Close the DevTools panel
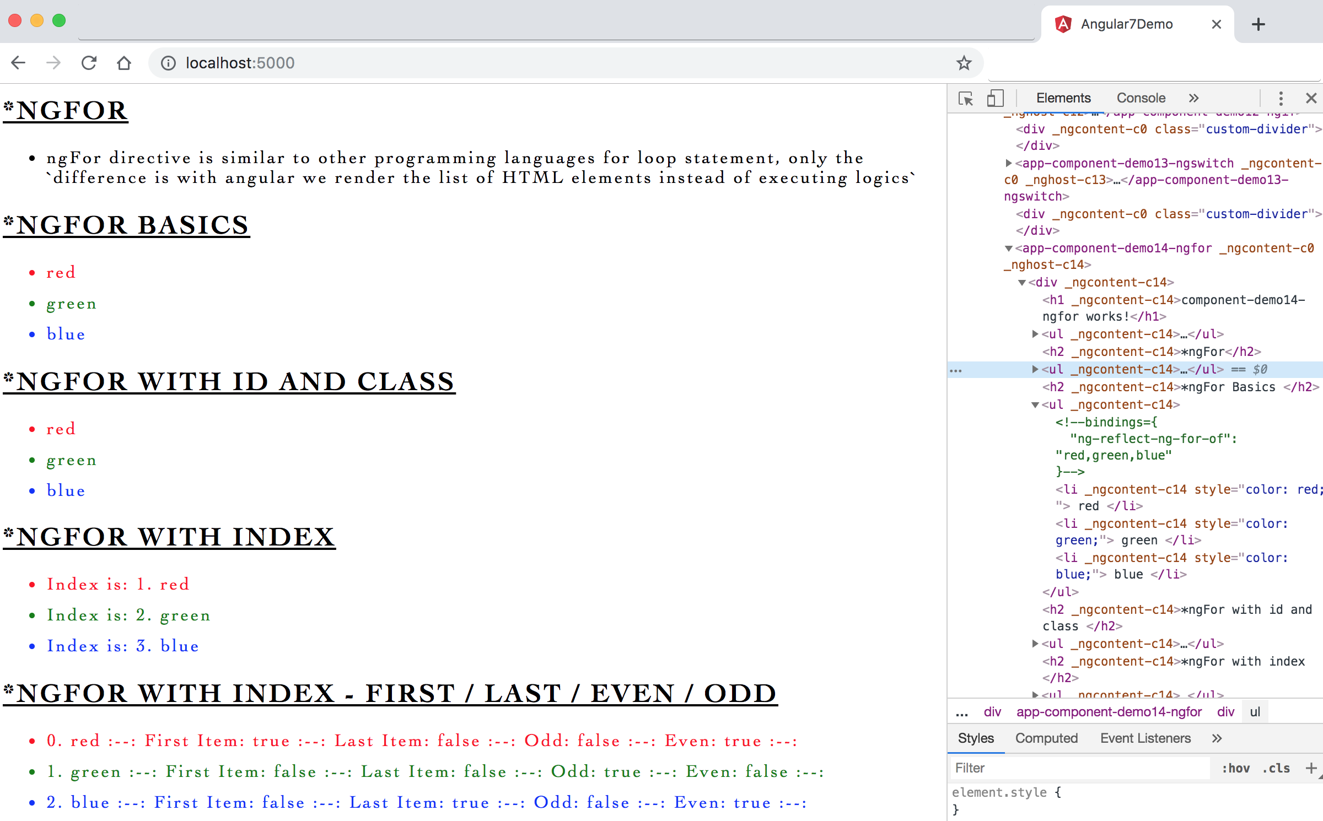 (1311, 99)
